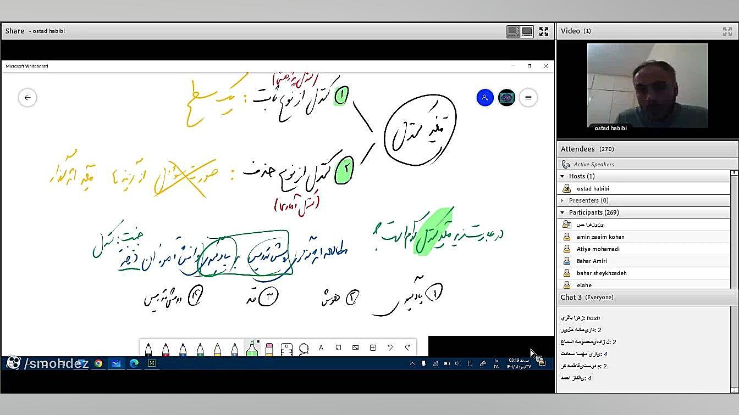Click the ostad habibi webcam video
This screenshot has height=415, width=739.
(x=648, y=86)
